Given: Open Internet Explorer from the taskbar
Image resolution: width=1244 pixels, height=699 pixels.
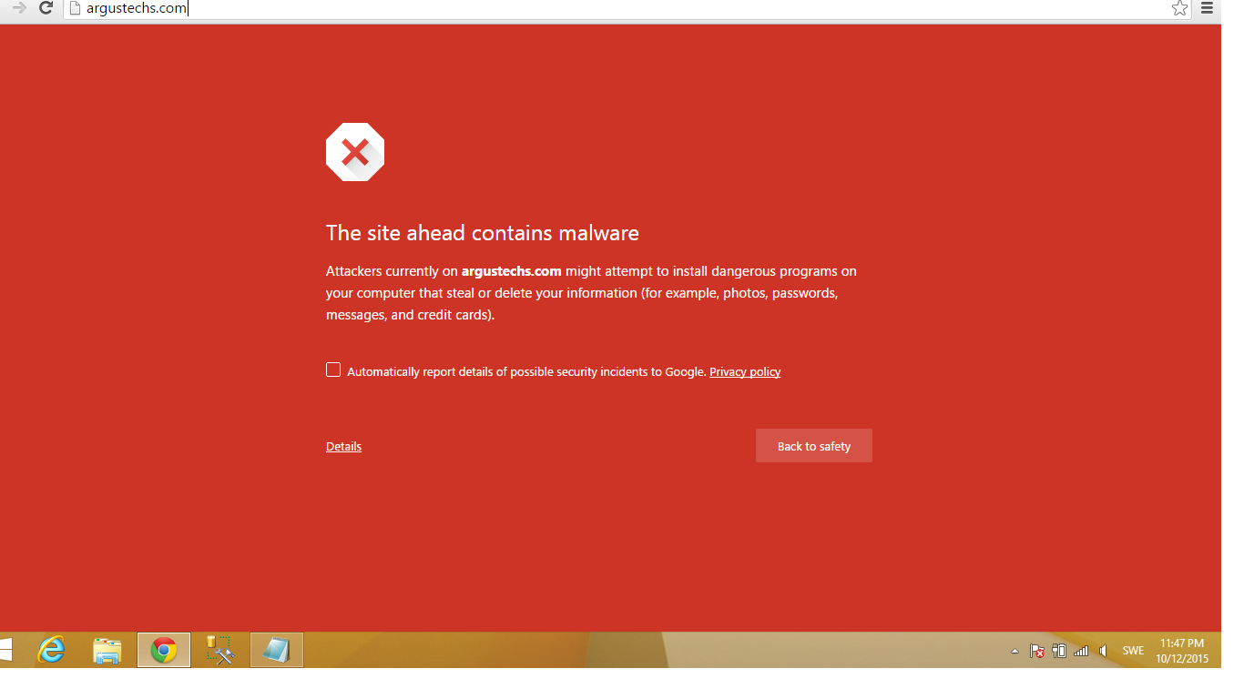Looking at the screenshot, I should click(52, 650).
